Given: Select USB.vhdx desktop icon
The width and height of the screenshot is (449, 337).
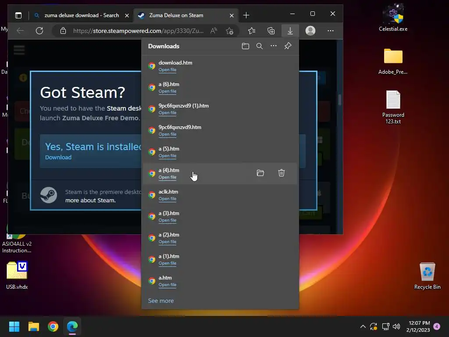Looking at the screenshot, I should point(17,276).
